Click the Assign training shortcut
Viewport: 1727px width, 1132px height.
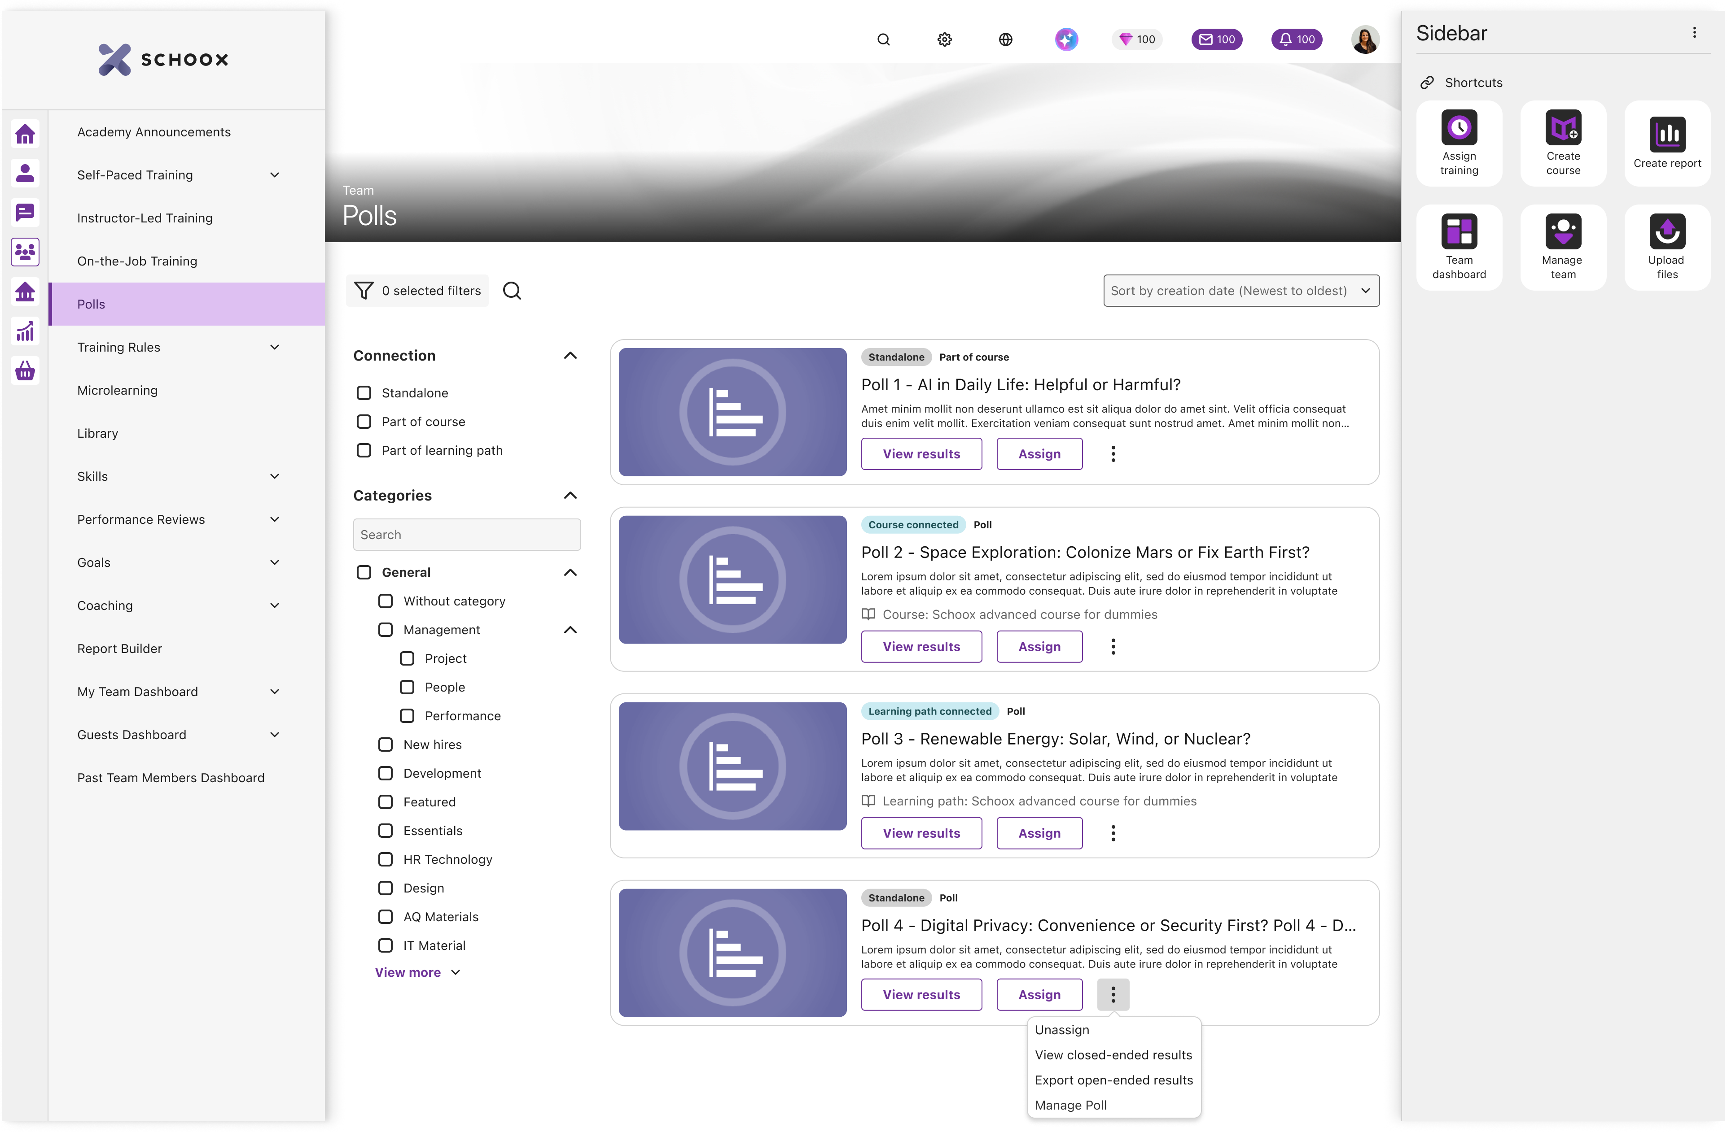[1459, 144]
